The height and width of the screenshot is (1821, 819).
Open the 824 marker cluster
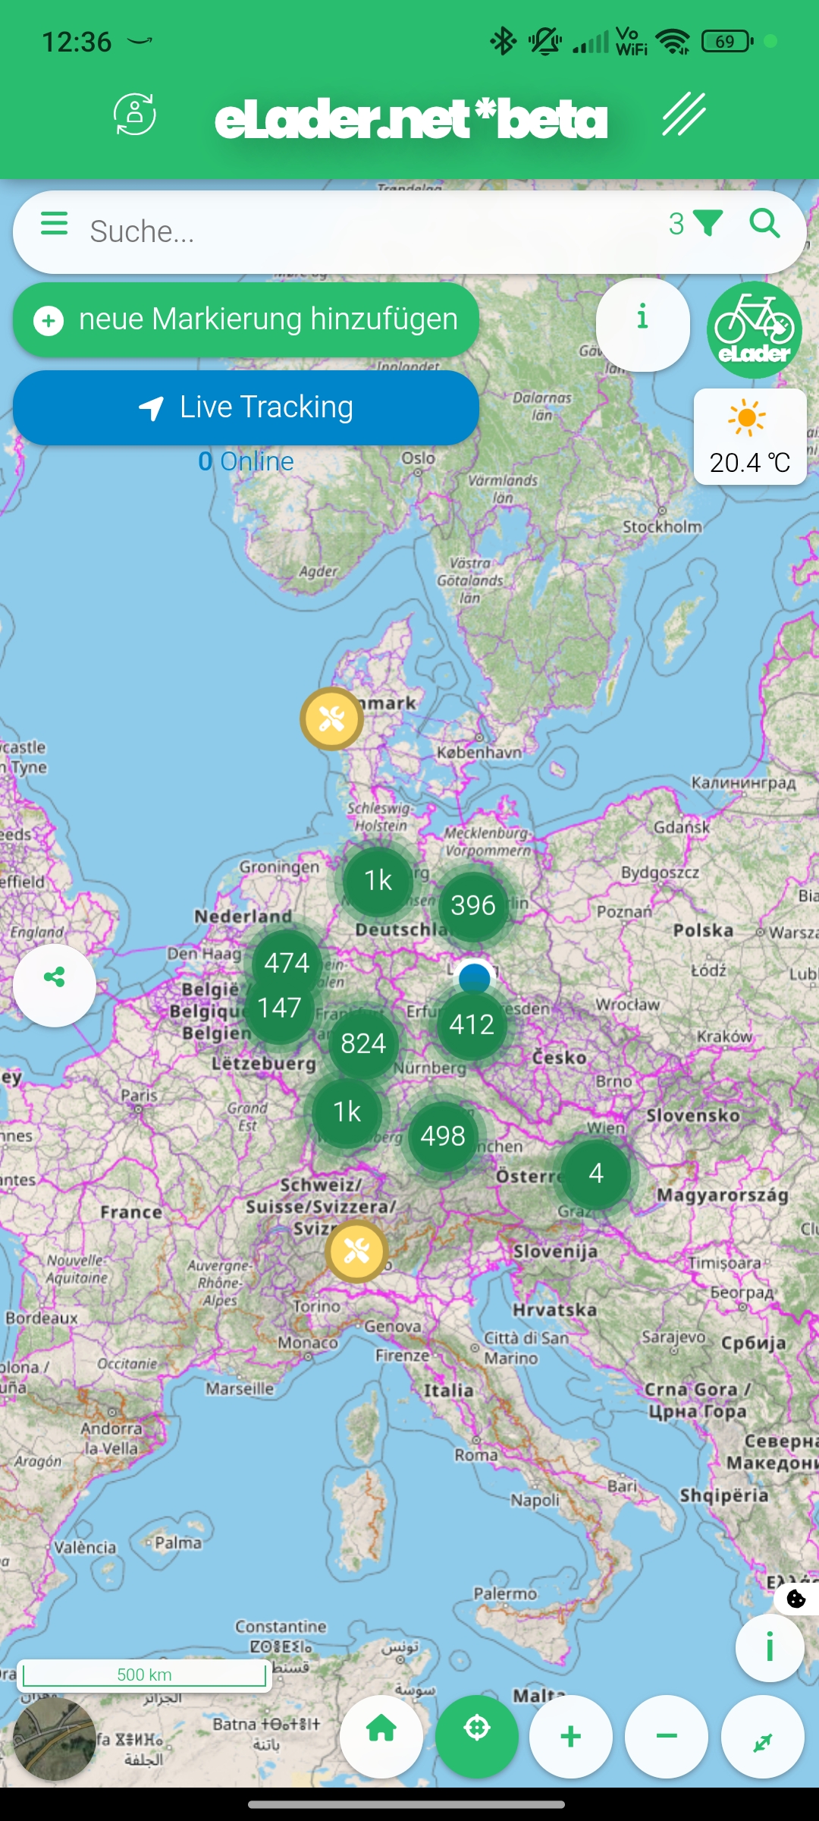(x=363, y=1044)
